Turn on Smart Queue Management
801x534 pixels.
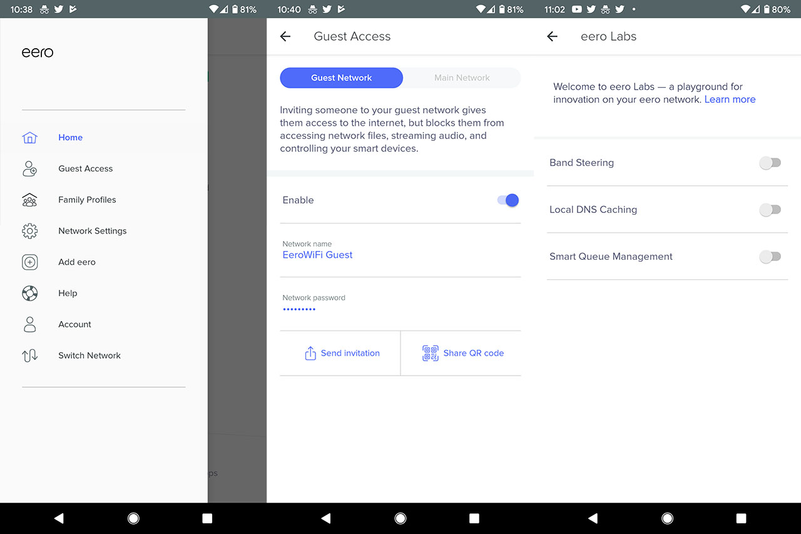coord(770,257)
